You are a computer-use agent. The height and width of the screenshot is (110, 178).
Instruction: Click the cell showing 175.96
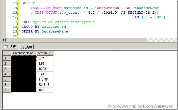pos(45,79)
